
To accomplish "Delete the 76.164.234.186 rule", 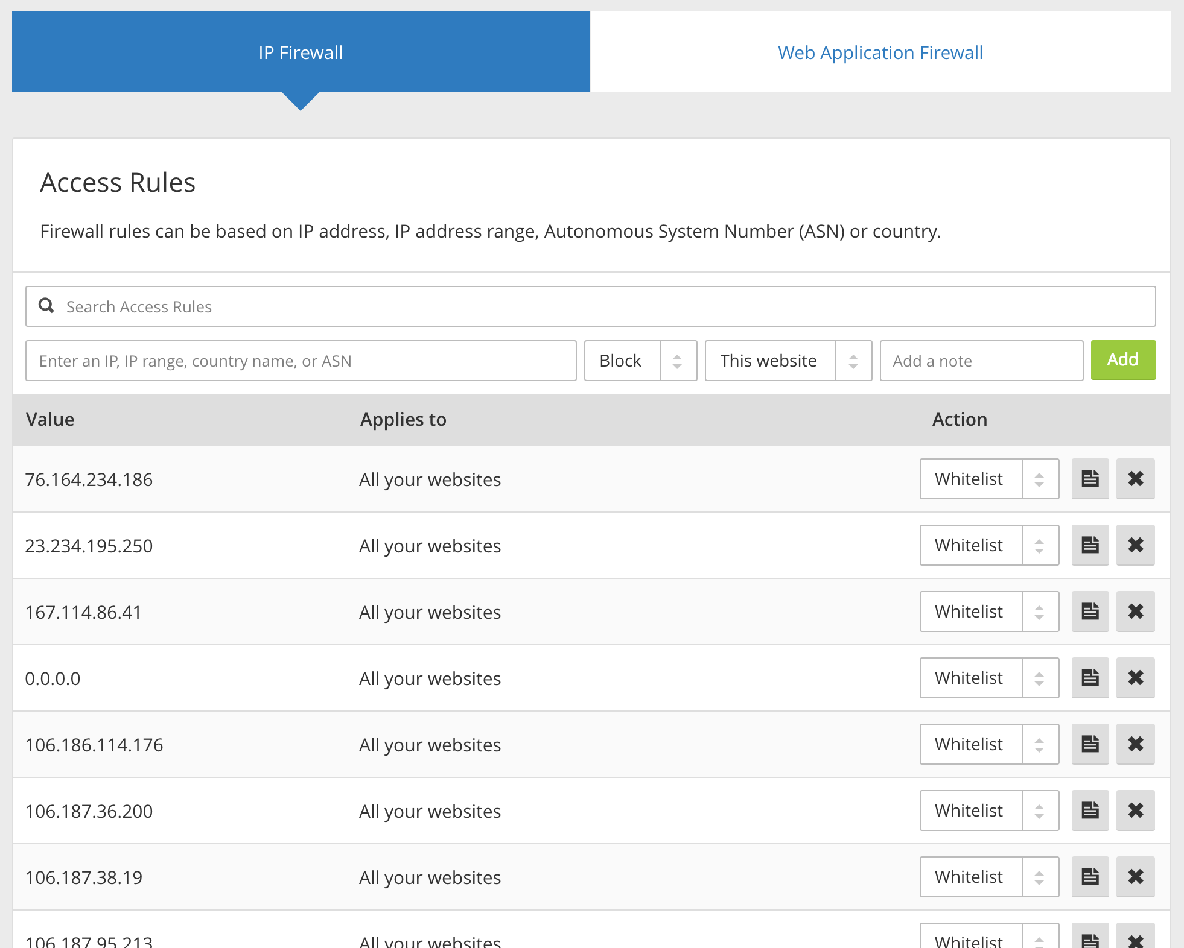I will pos(1135,479).
